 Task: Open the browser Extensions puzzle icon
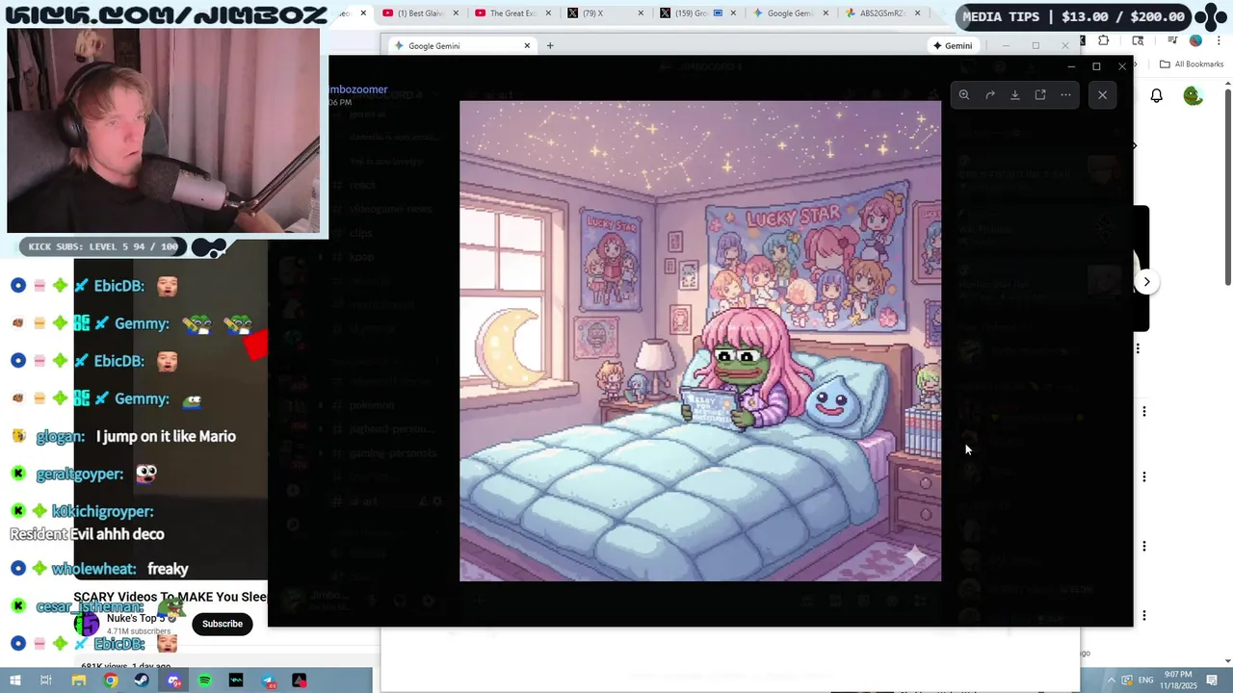tap(1104, 40)
